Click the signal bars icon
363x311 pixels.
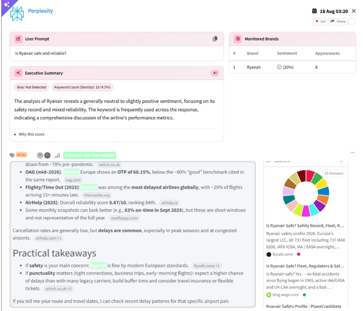pyautogui.click(x=57, y=155)
